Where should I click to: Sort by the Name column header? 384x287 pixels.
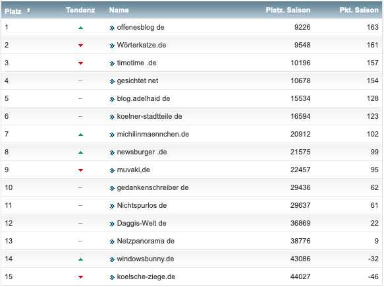click(x=119, y=10)
